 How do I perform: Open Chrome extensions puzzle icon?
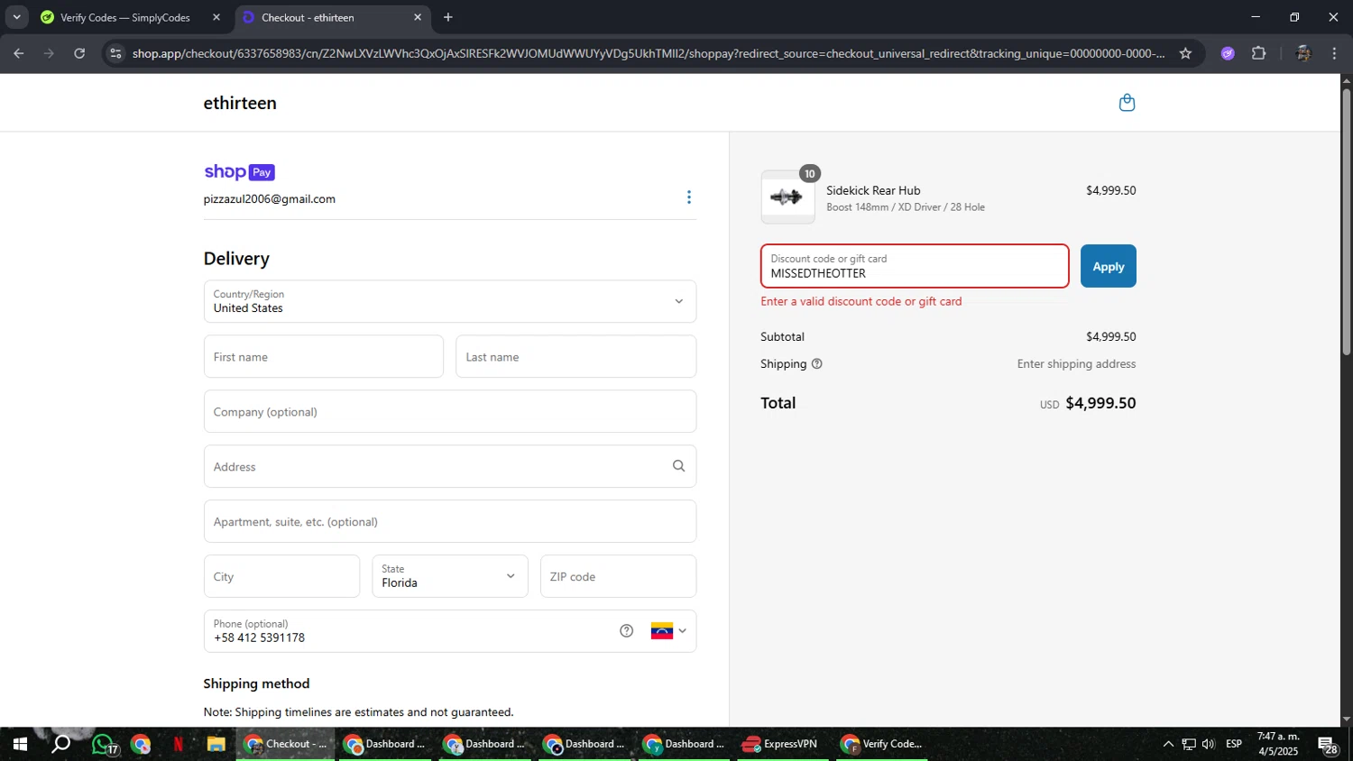click(x=1259, y=53)
